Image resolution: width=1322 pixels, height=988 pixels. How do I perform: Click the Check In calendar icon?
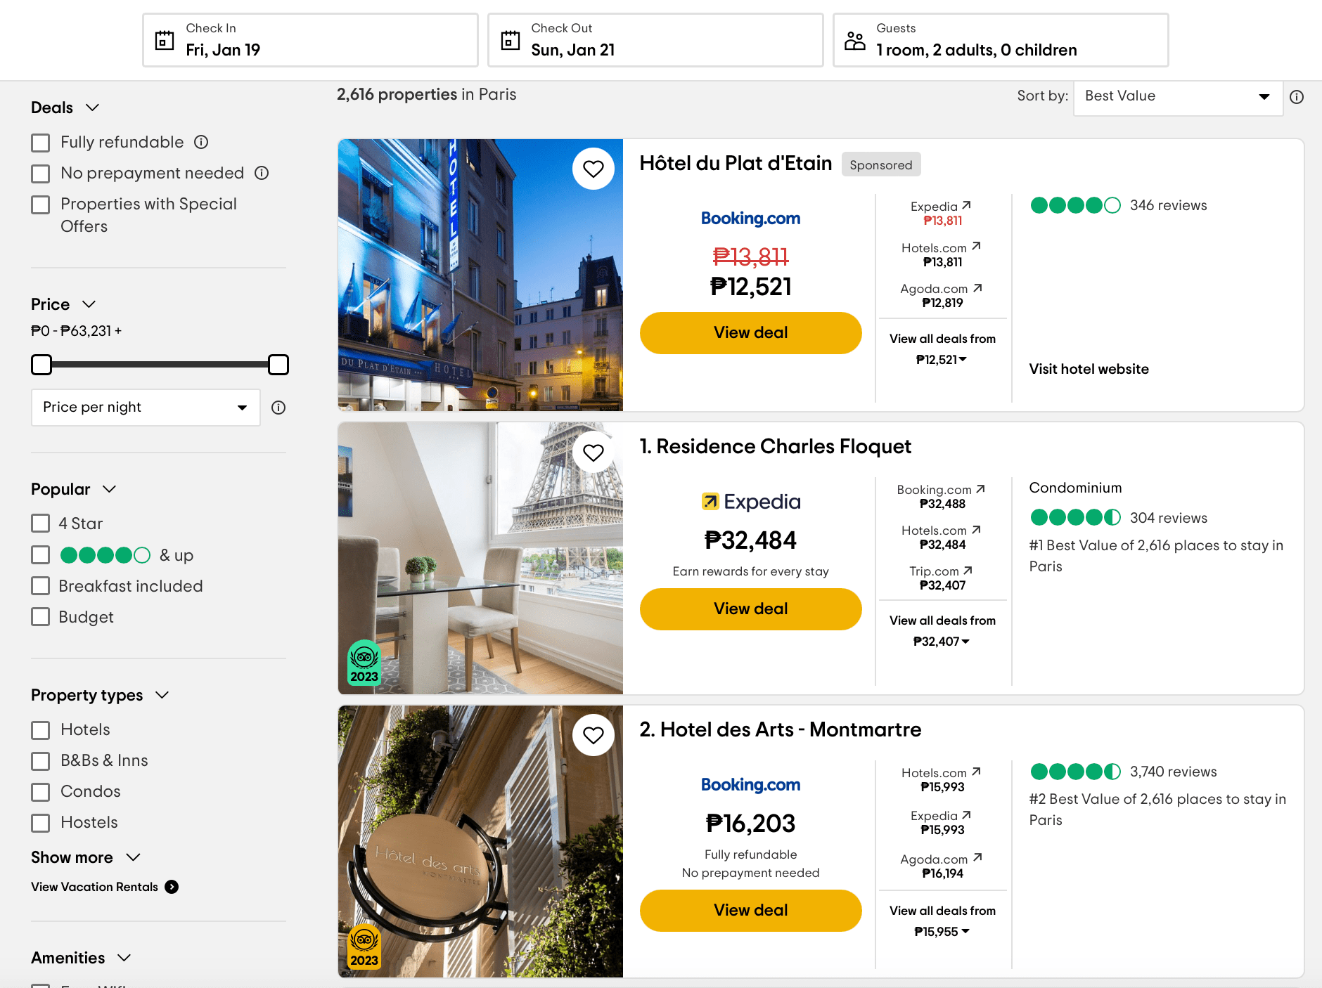[x=165, y=40]
